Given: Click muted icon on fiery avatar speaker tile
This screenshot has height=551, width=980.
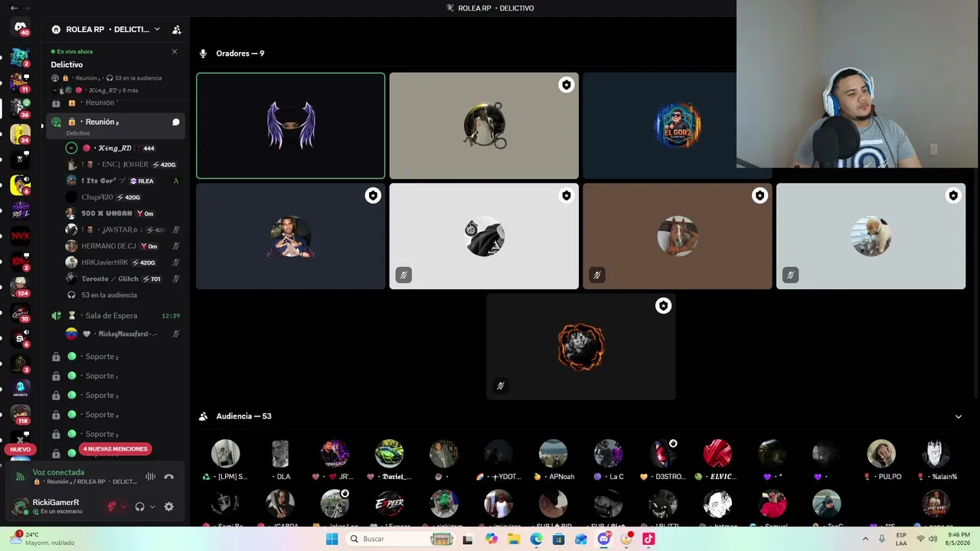Looking at the screenshot, I should 501,386.
